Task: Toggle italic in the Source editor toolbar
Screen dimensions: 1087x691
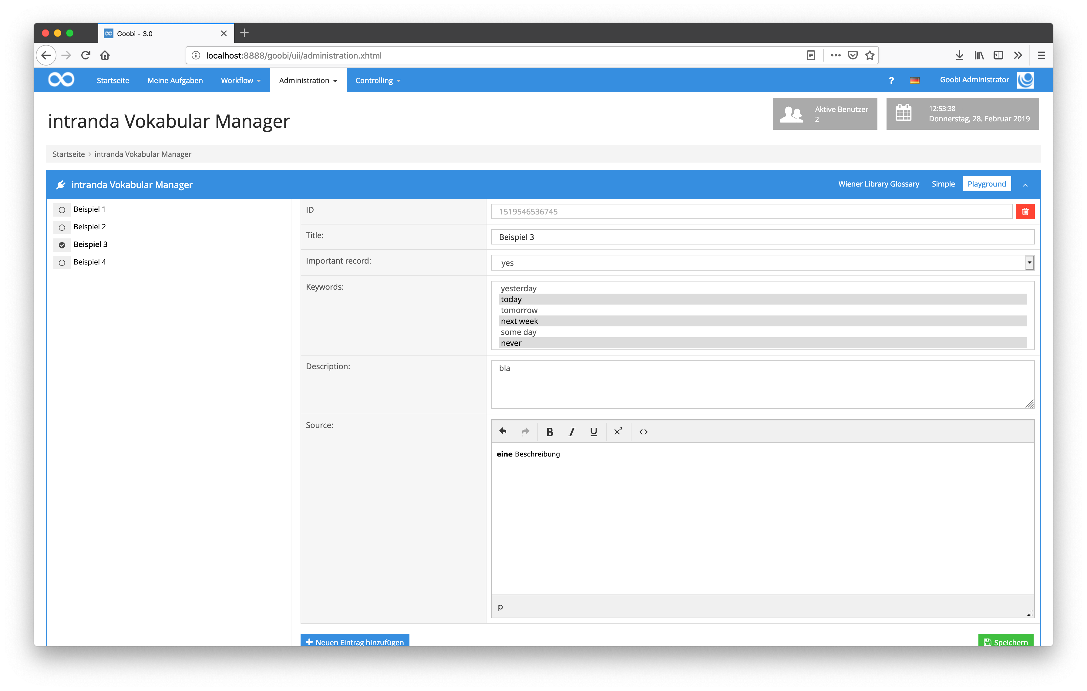Action: click(x=571, y=432)
